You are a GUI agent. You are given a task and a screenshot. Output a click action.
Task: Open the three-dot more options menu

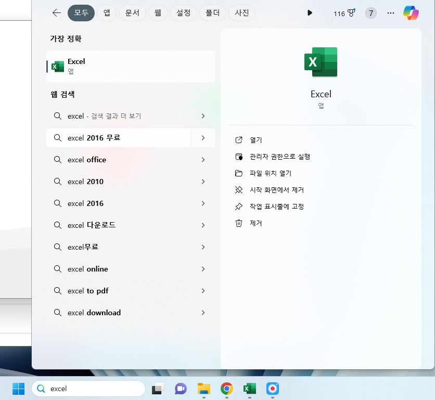(x=391, y=13)
